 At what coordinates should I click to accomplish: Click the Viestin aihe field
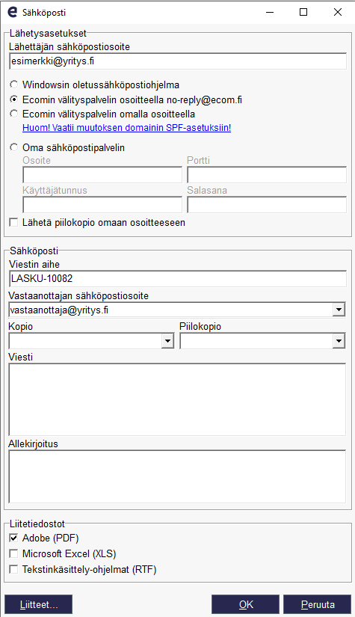click(178, 279)
